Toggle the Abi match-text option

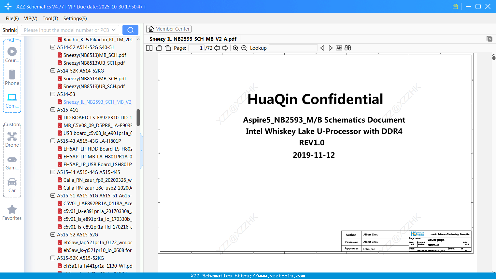click(339, 48)
